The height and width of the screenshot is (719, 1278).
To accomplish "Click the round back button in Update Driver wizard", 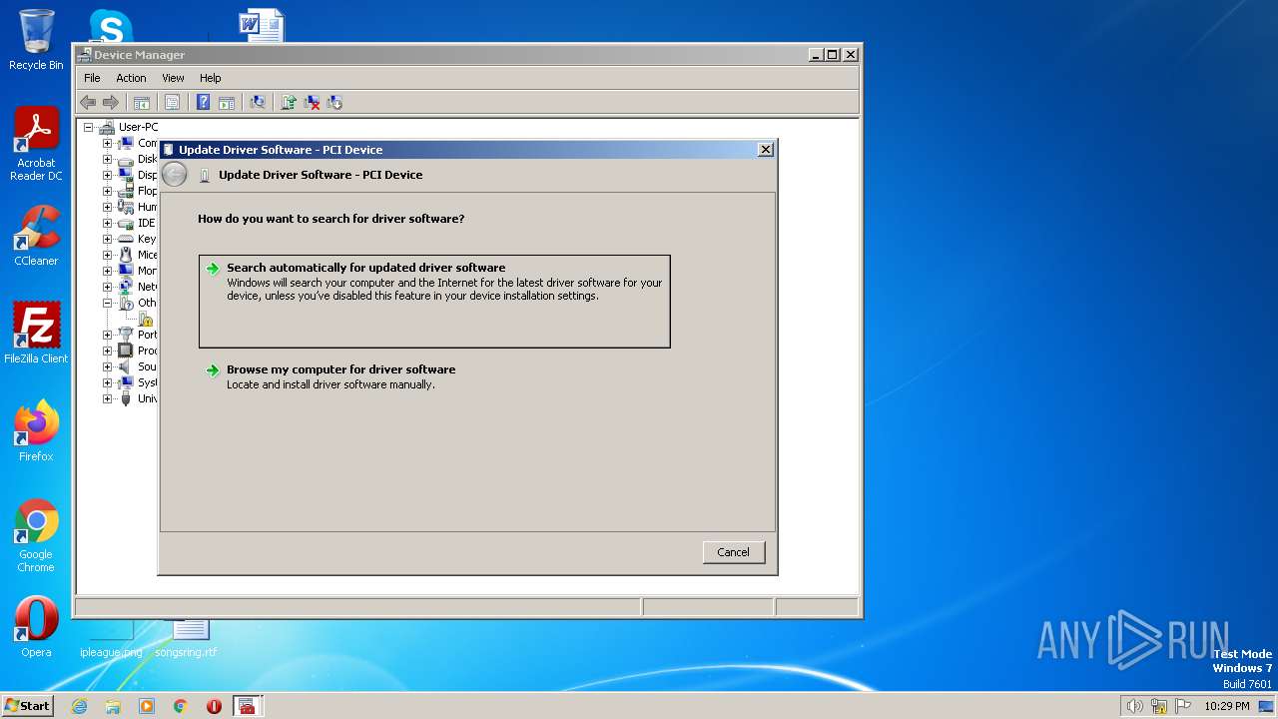I will (x=175, y=175).
